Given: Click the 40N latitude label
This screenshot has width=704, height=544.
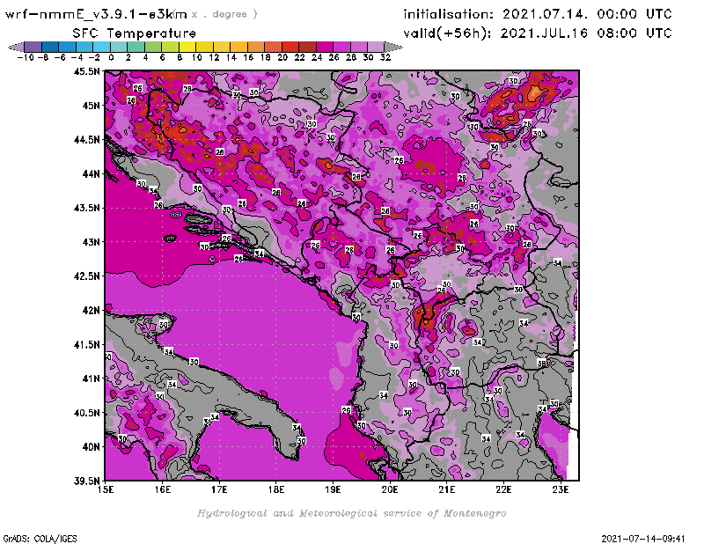Looking at the screenshot, I should [x=91, y=447].
